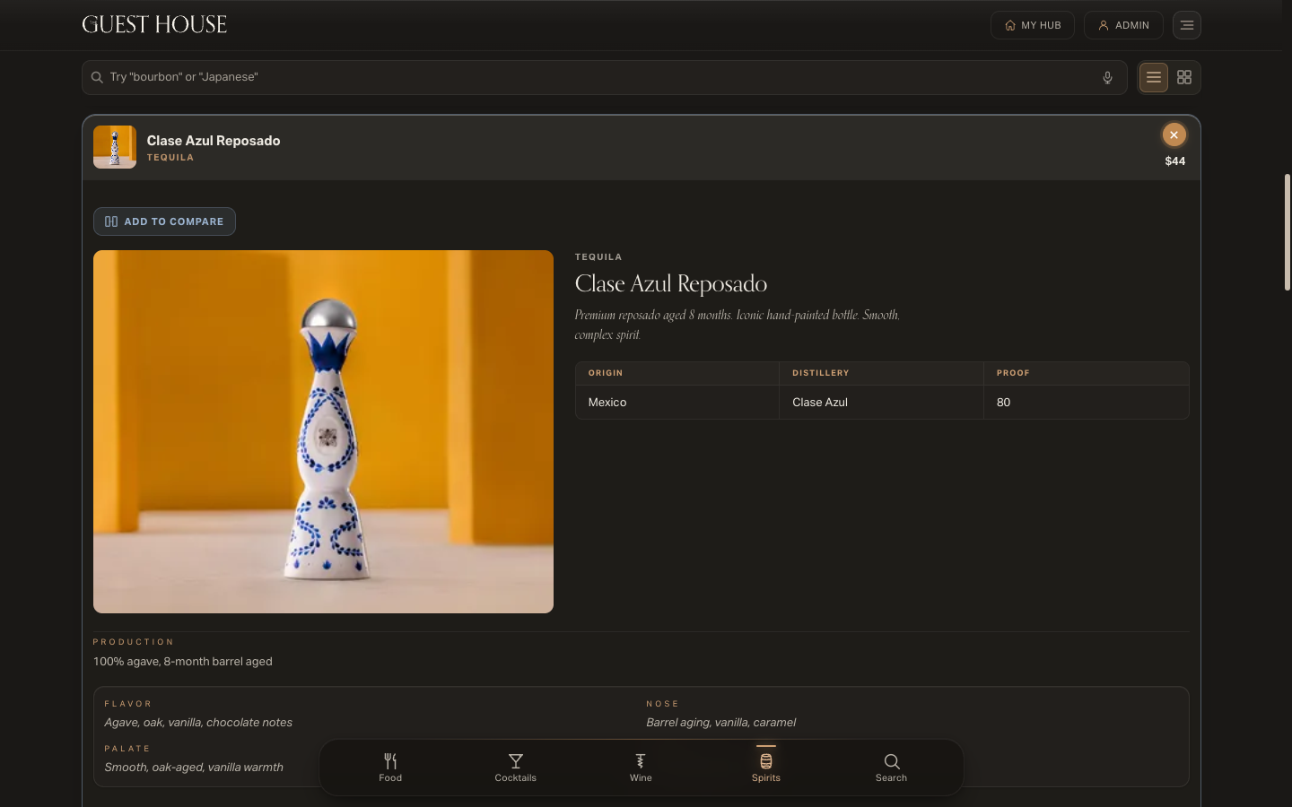1292x807 pixels.
Task: Click the "Premium reposado aged 8 months" description
Action: point(738,325)
